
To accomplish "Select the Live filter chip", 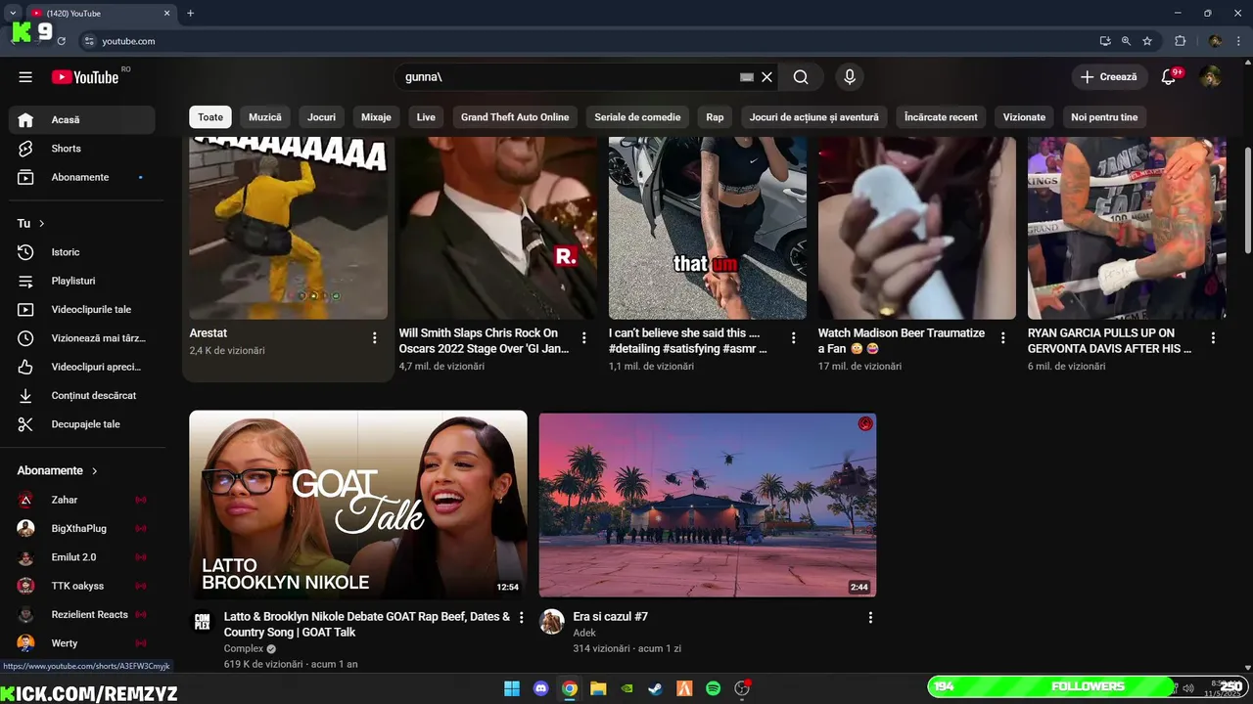I will tap(426, 117).
